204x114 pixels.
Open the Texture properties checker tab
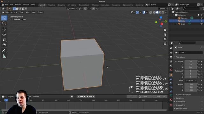(x=171, y=105)
